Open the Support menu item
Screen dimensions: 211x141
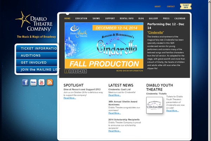pos(110,18)
